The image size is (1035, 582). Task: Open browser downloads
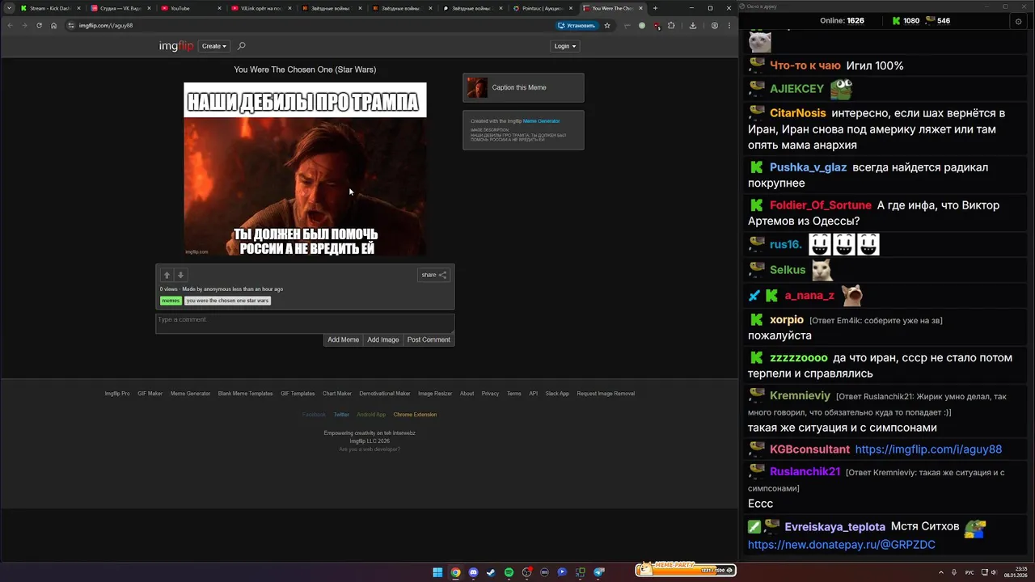(x=693, y=25)
